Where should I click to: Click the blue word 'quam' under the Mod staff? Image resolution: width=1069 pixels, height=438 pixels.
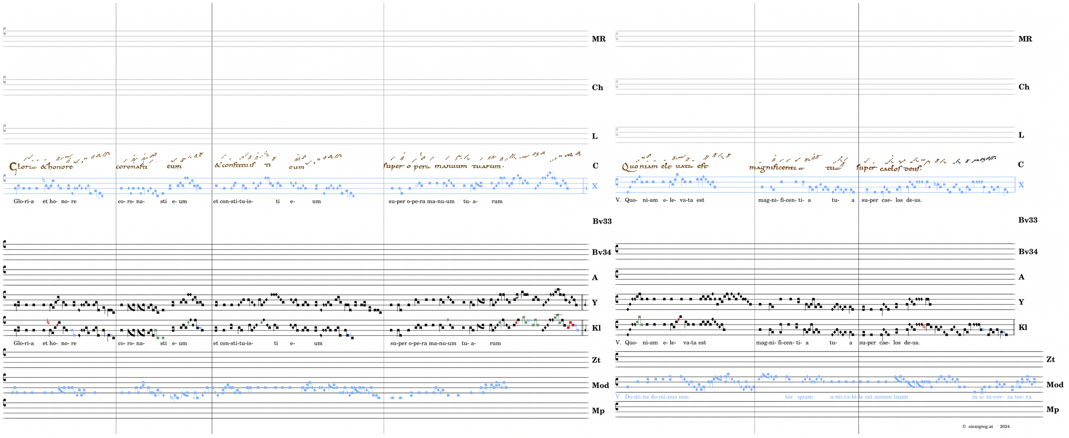tap(805, 397)
